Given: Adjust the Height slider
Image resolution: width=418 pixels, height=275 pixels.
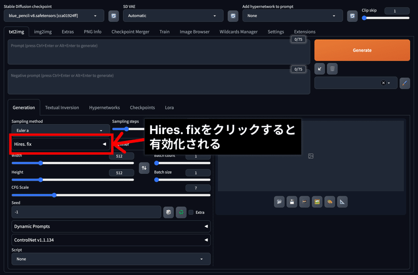Looking at the screenshot, I should 73,180.
